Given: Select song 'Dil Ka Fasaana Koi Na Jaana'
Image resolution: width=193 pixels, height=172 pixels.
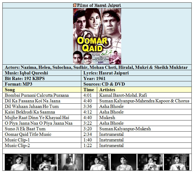Looking at the screenshot, I should tap(33, 101).
